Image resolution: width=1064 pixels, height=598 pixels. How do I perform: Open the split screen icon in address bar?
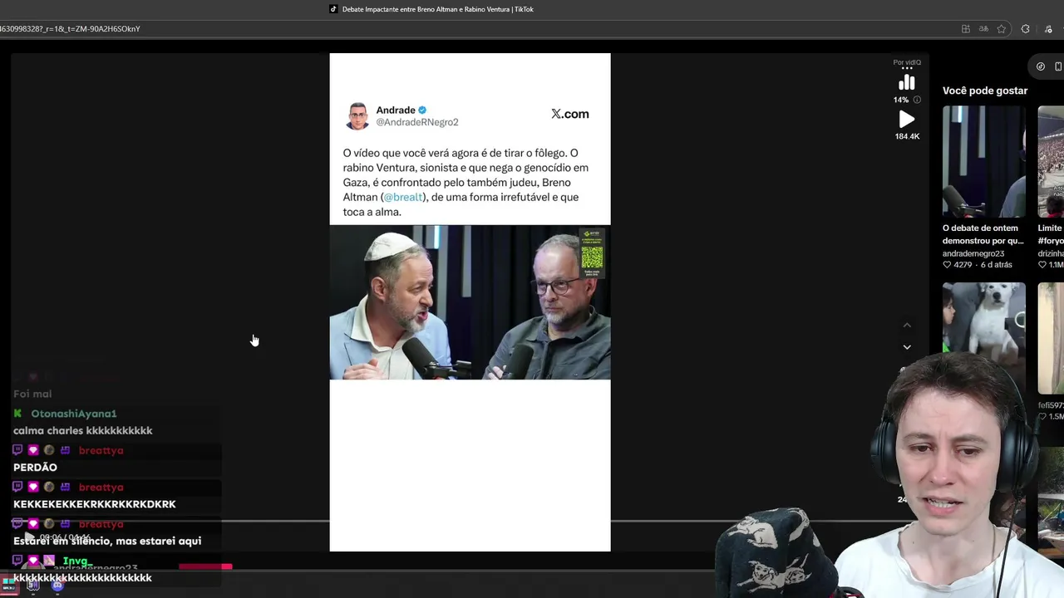point(965,29)
